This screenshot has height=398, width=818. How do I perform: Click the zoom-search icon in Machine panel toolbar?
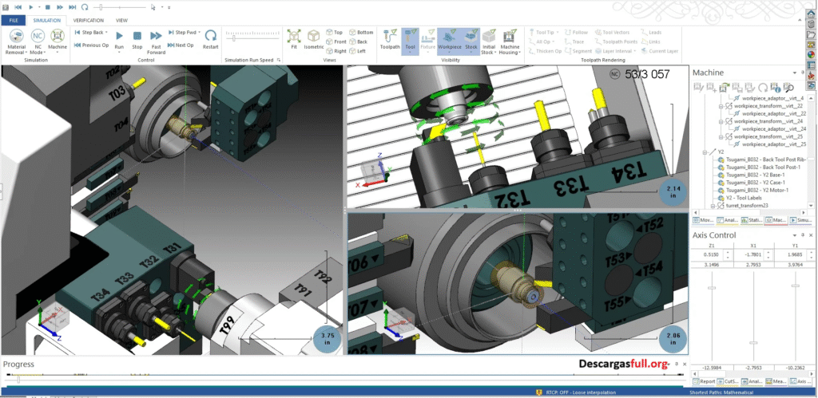[788, 88]
